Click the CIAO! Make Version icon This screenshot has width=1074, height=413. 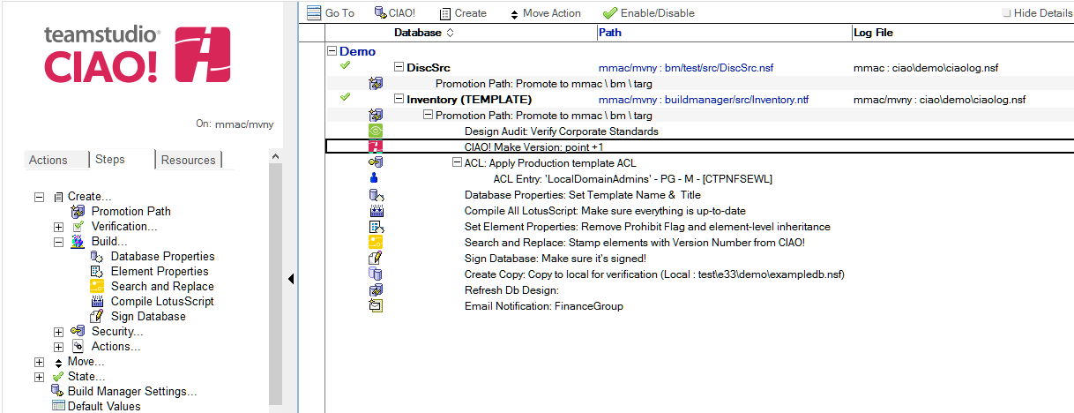pos(376,146)
